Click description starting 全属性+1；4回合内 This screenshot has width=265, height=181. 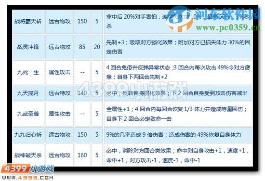point(176,114)
